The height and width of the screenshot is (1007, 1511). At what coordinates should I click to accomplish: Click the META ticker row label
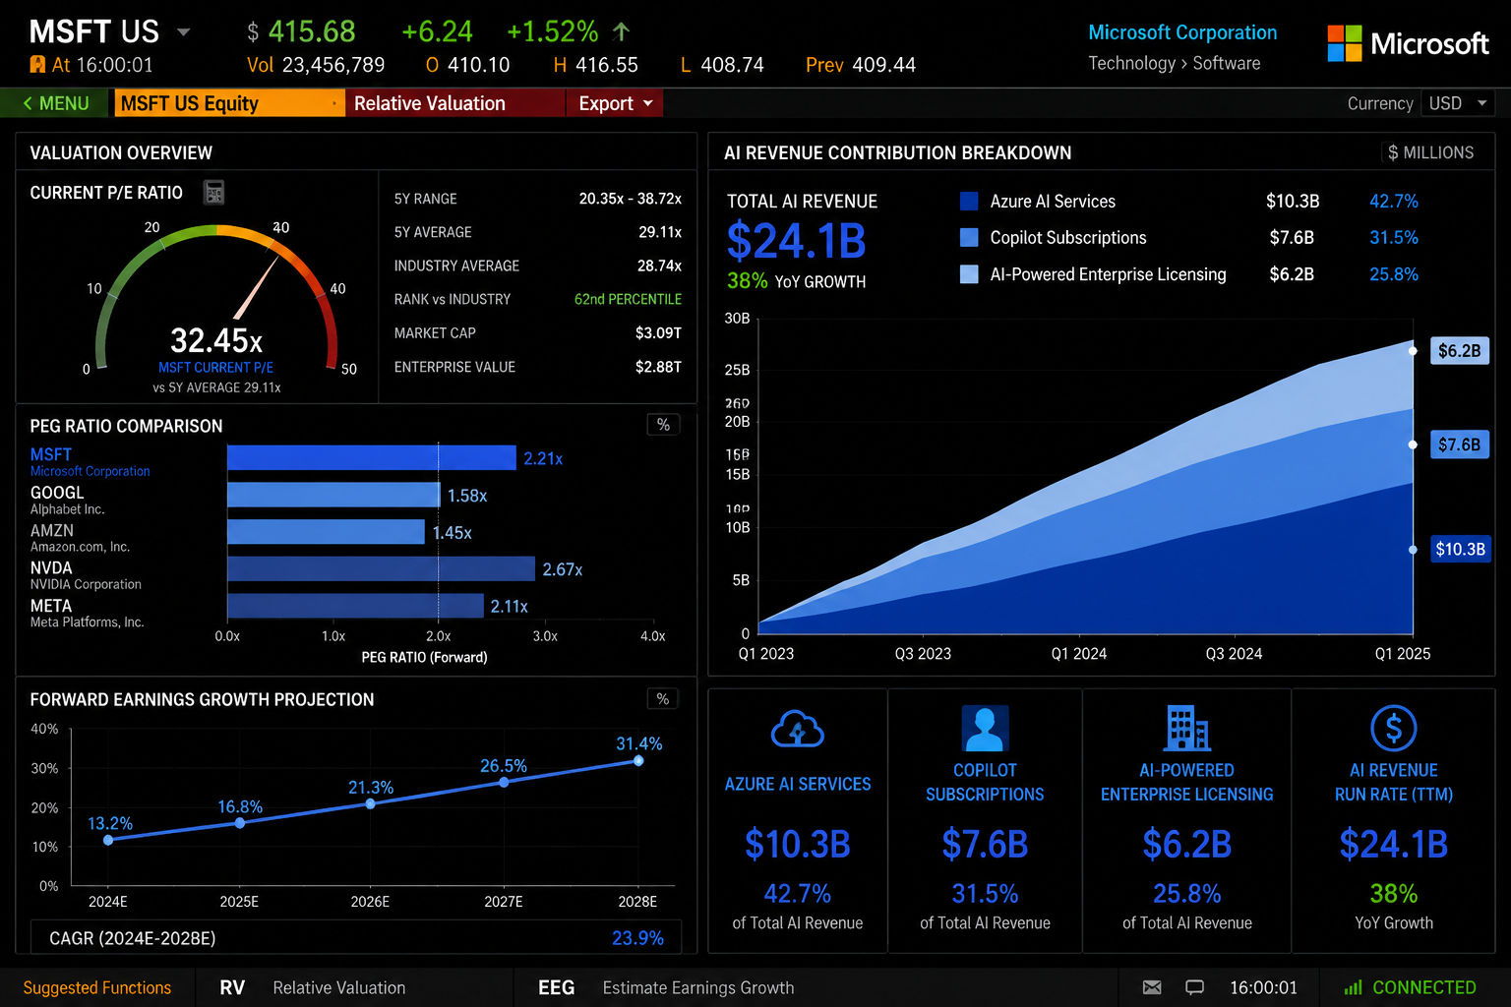pos(51,606)
